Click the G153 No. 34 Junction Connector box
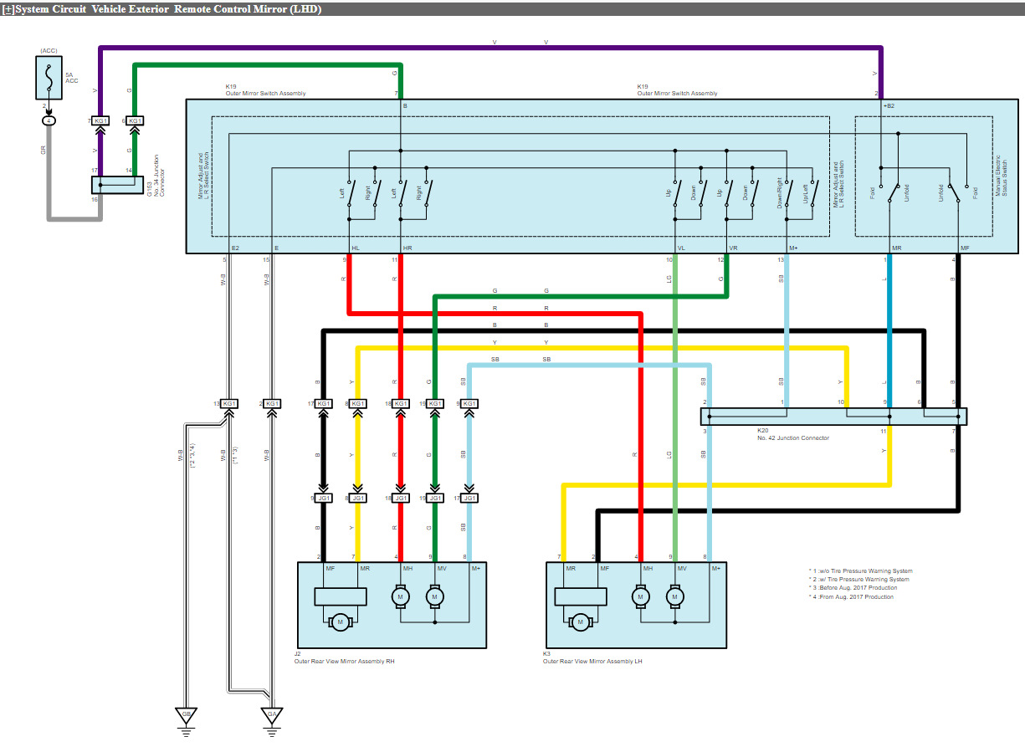Viewport: 1025px width, 752px height. click(x=116, y=185)
